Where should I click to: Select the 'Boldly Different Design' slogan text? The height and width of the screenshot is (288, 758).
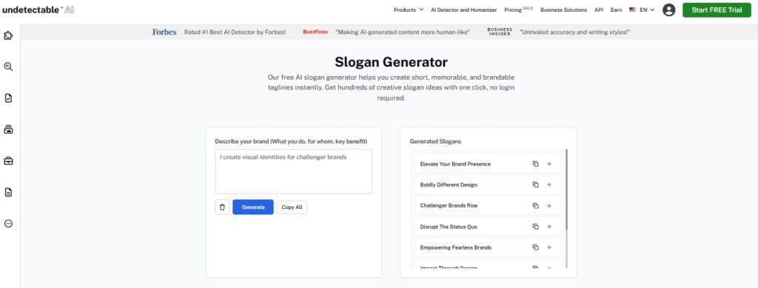[x=449, y=185]
